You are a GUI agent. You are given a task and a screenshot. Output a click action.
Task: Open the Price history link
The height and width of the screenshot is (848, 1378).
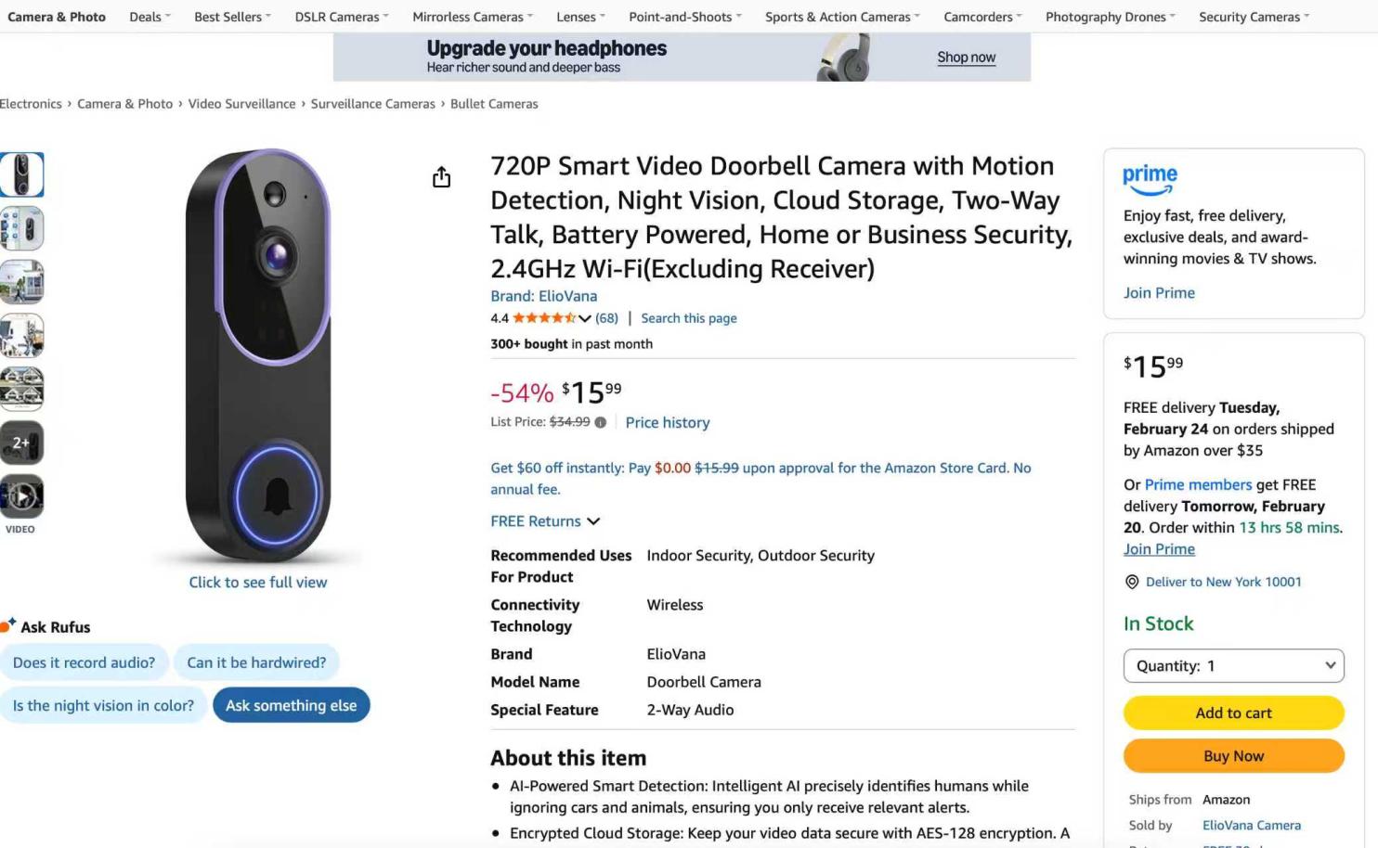(668, 422)
